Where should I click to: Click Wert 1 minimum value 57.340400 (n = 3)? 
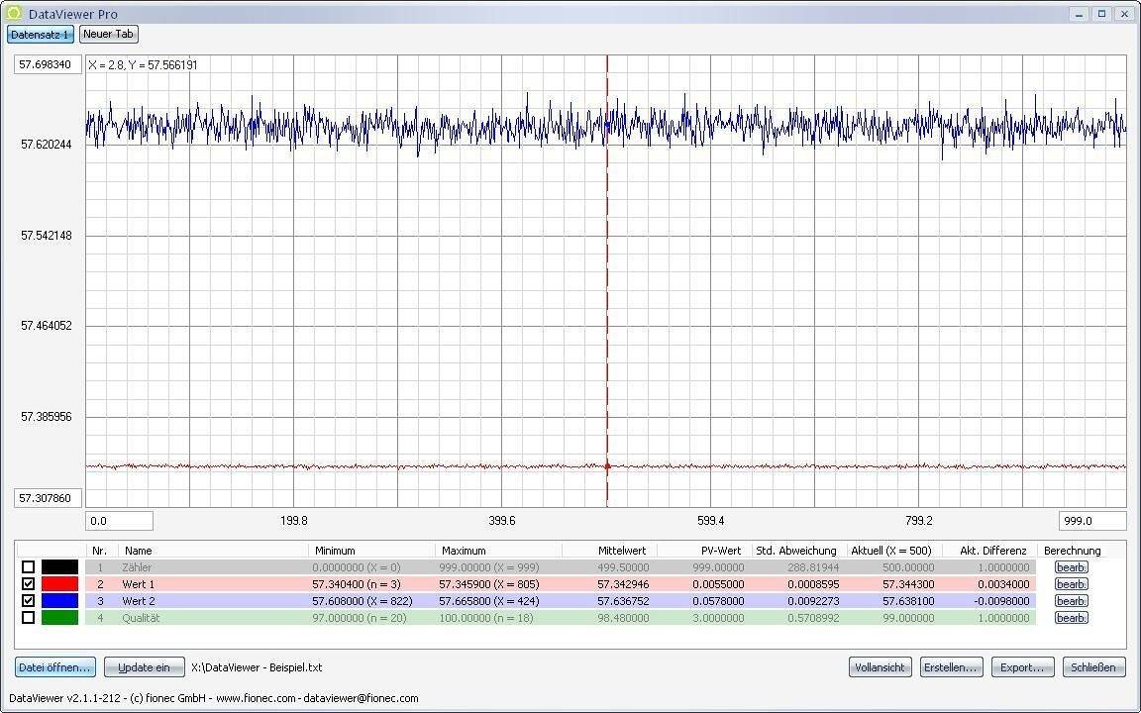click(356, 584)
